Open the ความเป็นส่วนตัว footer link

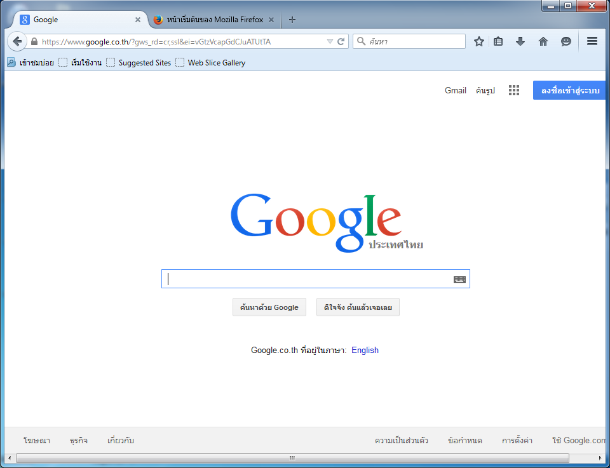(x=402, y=441)
